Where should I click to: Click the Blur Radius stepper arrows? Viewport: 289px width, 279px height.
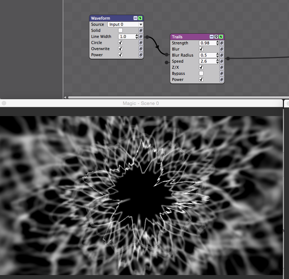tap(218, 55)
